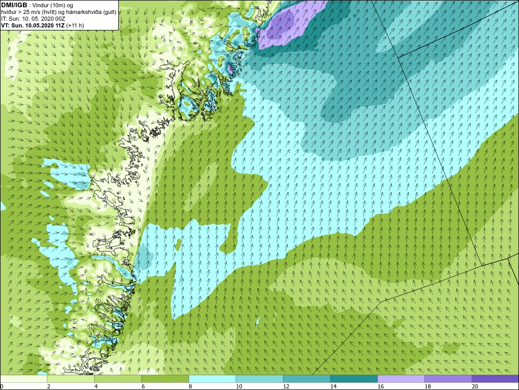519x390 pixels.
Task: Click the '20' scale label
Action: point(475,386)
